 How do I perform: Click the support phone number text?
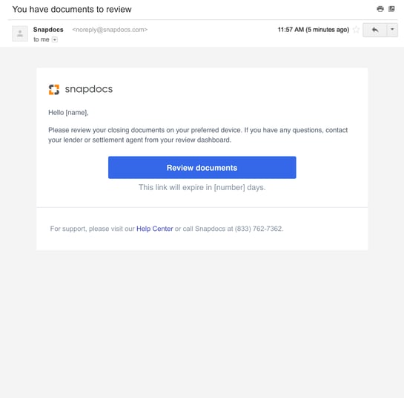(x=258, y=229)
